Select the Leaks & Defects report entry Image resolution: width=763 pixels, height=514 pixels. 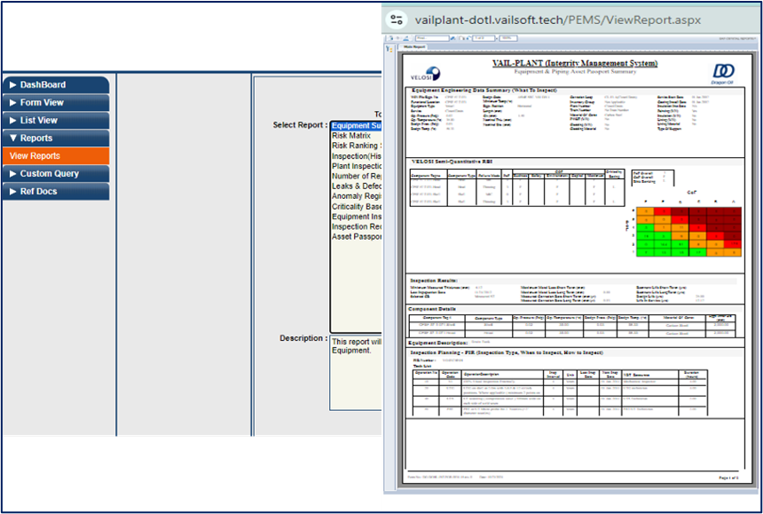(357, 186)
